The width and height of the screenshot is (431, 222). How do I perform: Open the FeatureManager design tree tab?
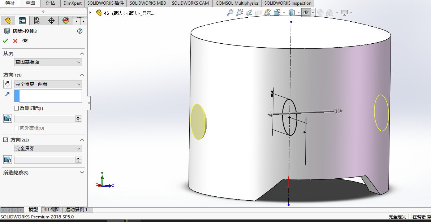click(8, 21)
